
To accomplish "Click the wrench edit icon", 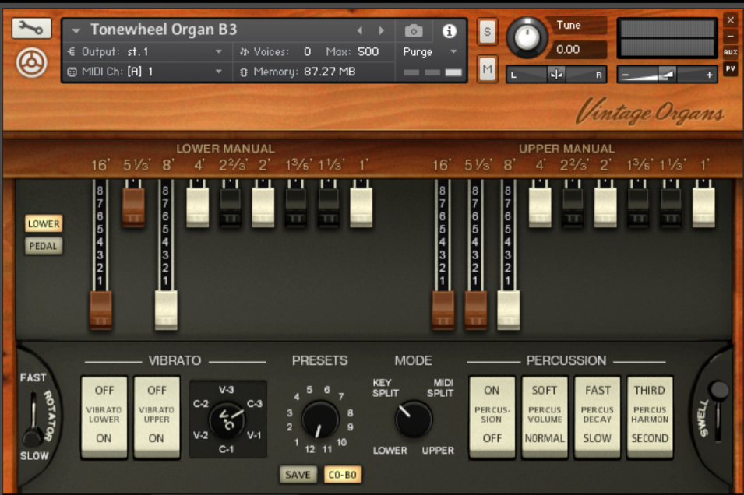I will (31, 29).
